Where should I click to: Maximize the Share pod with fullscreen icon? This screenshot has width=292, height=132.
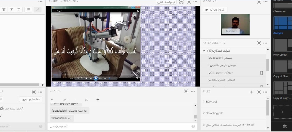[x=189, y=2]
